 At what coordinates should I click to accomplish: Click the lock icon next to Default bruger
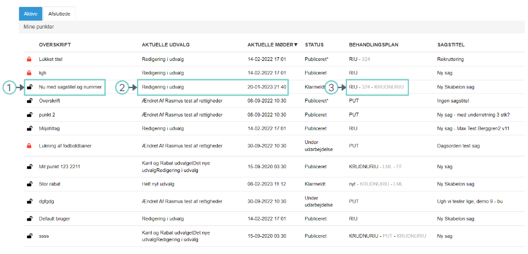point(29,218)
